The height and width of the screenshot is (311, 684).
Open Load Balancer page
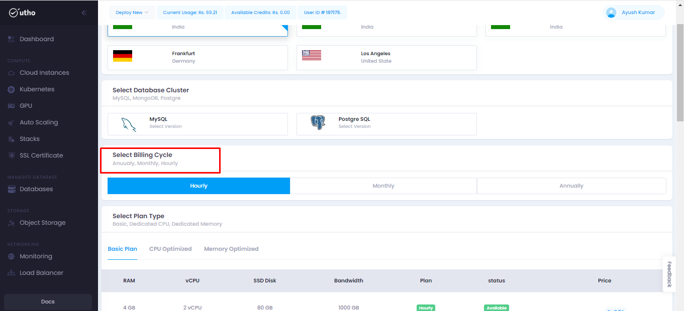41,273
